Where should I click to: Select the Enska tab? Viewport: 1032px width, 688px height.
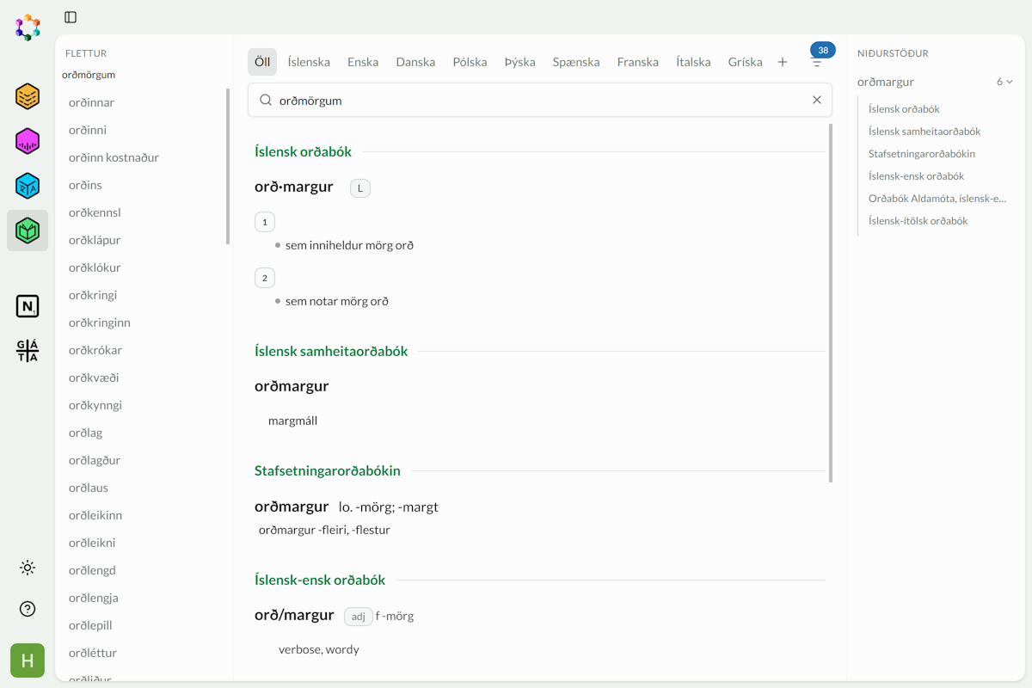(363, 62)
